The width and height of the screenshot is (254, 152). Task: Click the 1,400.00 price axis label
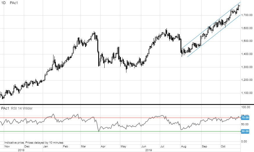tap(247, 54)
